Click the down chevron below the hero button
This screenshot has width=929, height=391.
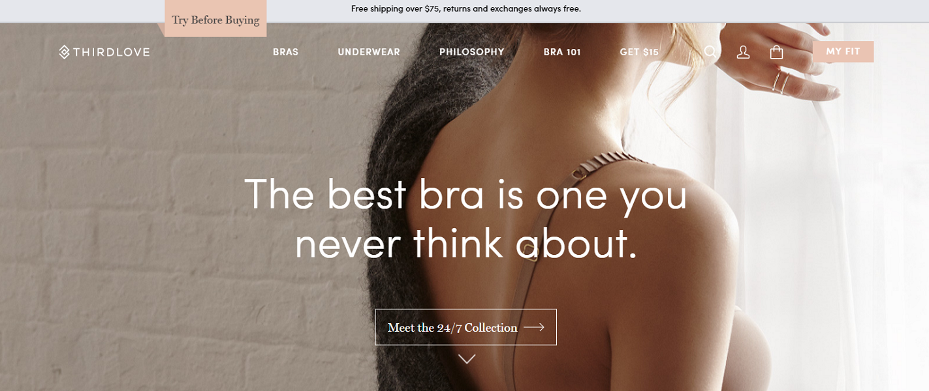click(467, 358)
